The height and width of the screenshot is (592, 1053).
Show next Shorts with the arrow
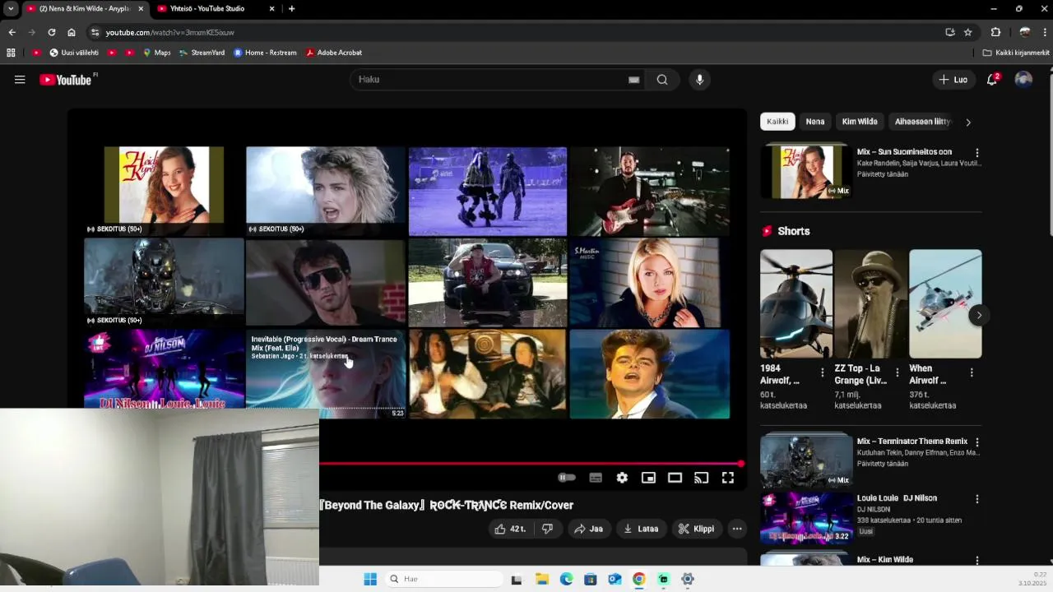pyautogui.click(x=978, y=315)
